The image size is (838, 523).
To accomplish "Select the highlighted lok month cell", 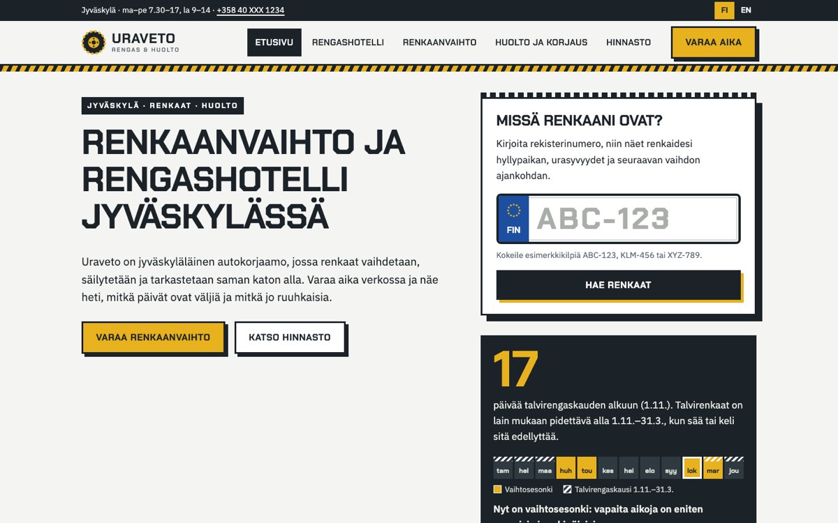I will coord(692,468).
